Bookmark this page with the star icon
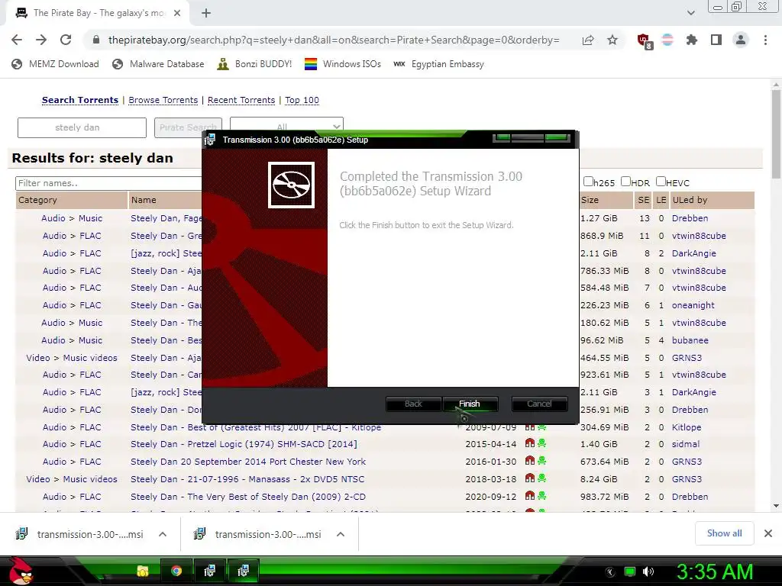Viewport: 782px width, 586px height. (x=612, y=40)
